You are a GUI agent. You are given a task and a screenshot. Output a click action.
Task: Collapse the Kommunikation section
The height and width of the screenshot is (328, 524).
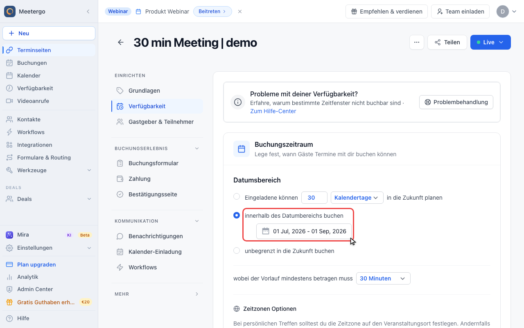(x=197, y=221)
